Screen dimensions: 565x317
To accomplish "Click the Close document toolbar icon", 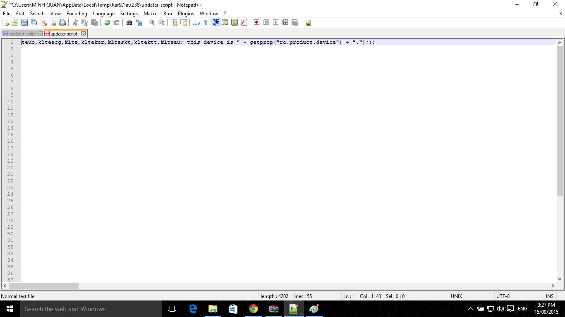I will point(43,22).
